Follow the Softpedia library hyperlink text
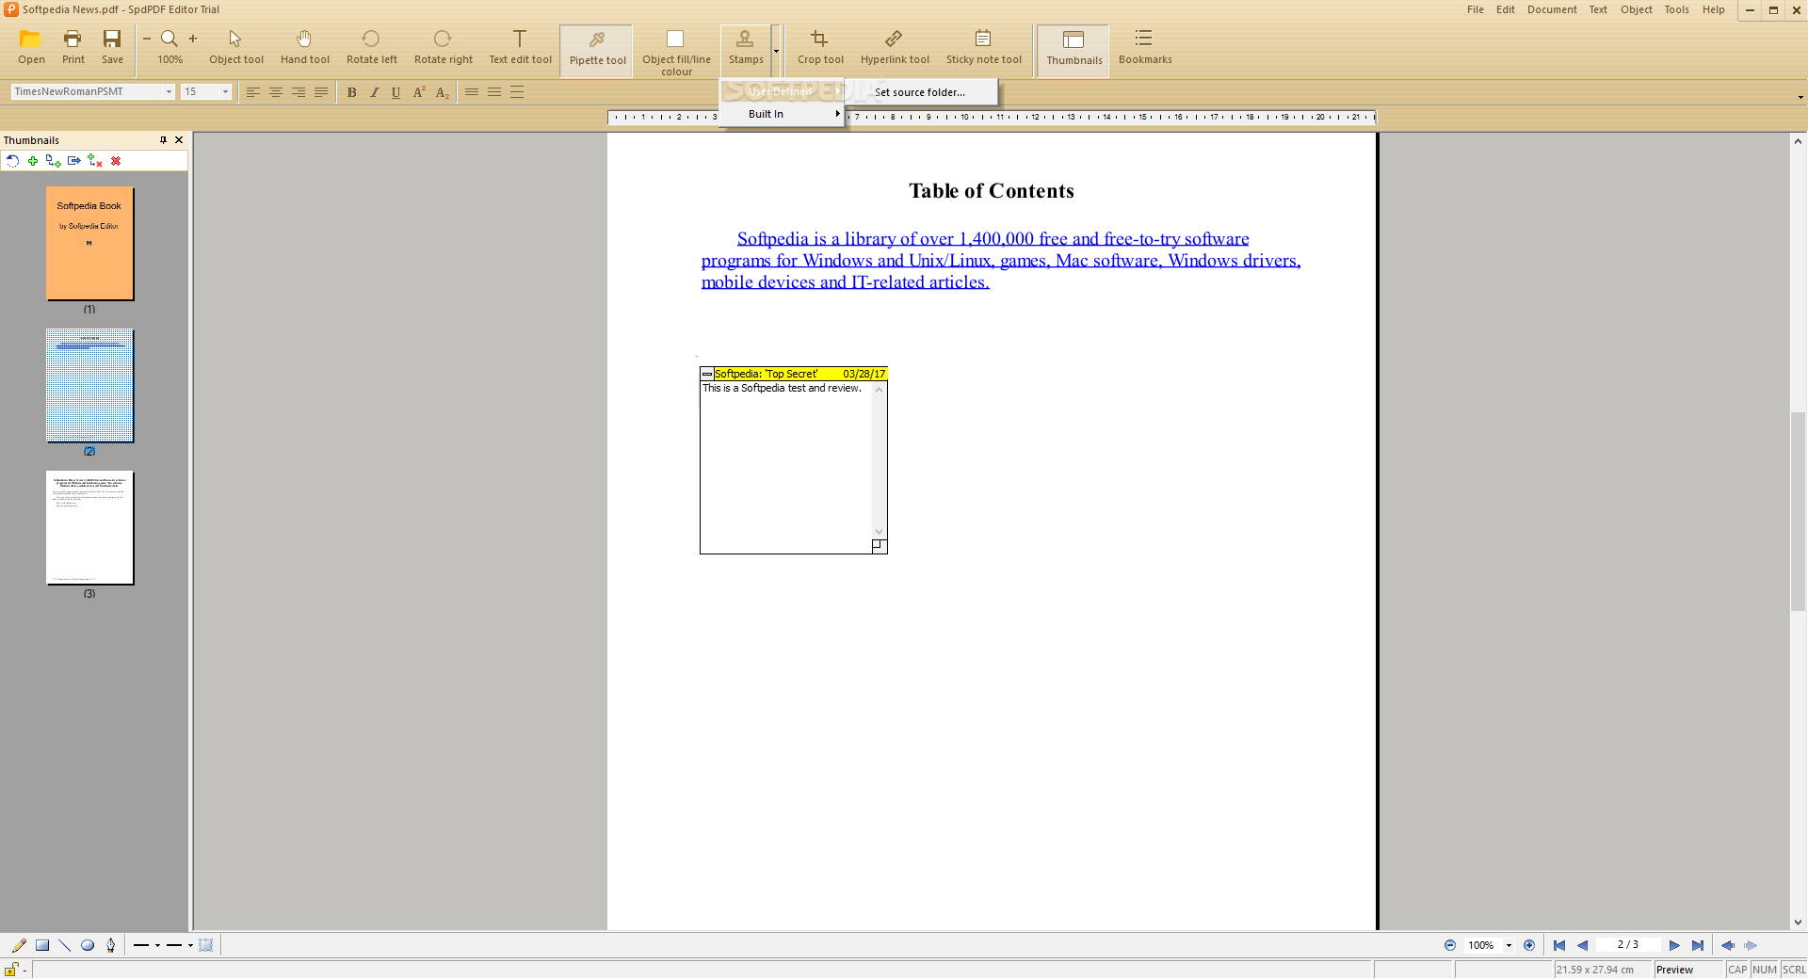This screenshot has width=1808, height=979. (x=1001, y=261)
